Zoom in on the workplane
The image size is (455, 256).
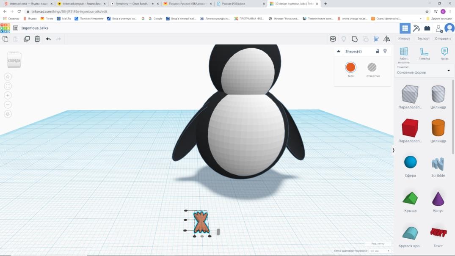coord(8,95)
